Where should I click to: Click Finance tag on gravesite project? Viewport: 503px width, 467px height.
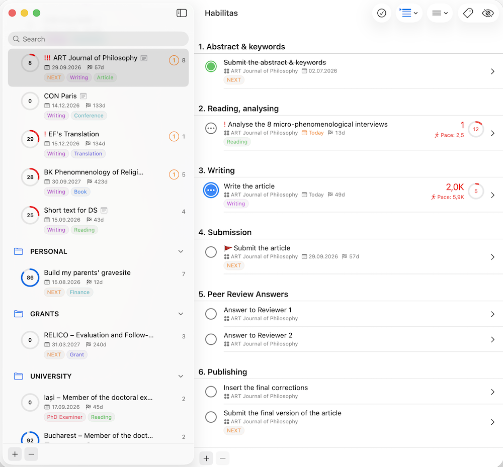[79, 293]
